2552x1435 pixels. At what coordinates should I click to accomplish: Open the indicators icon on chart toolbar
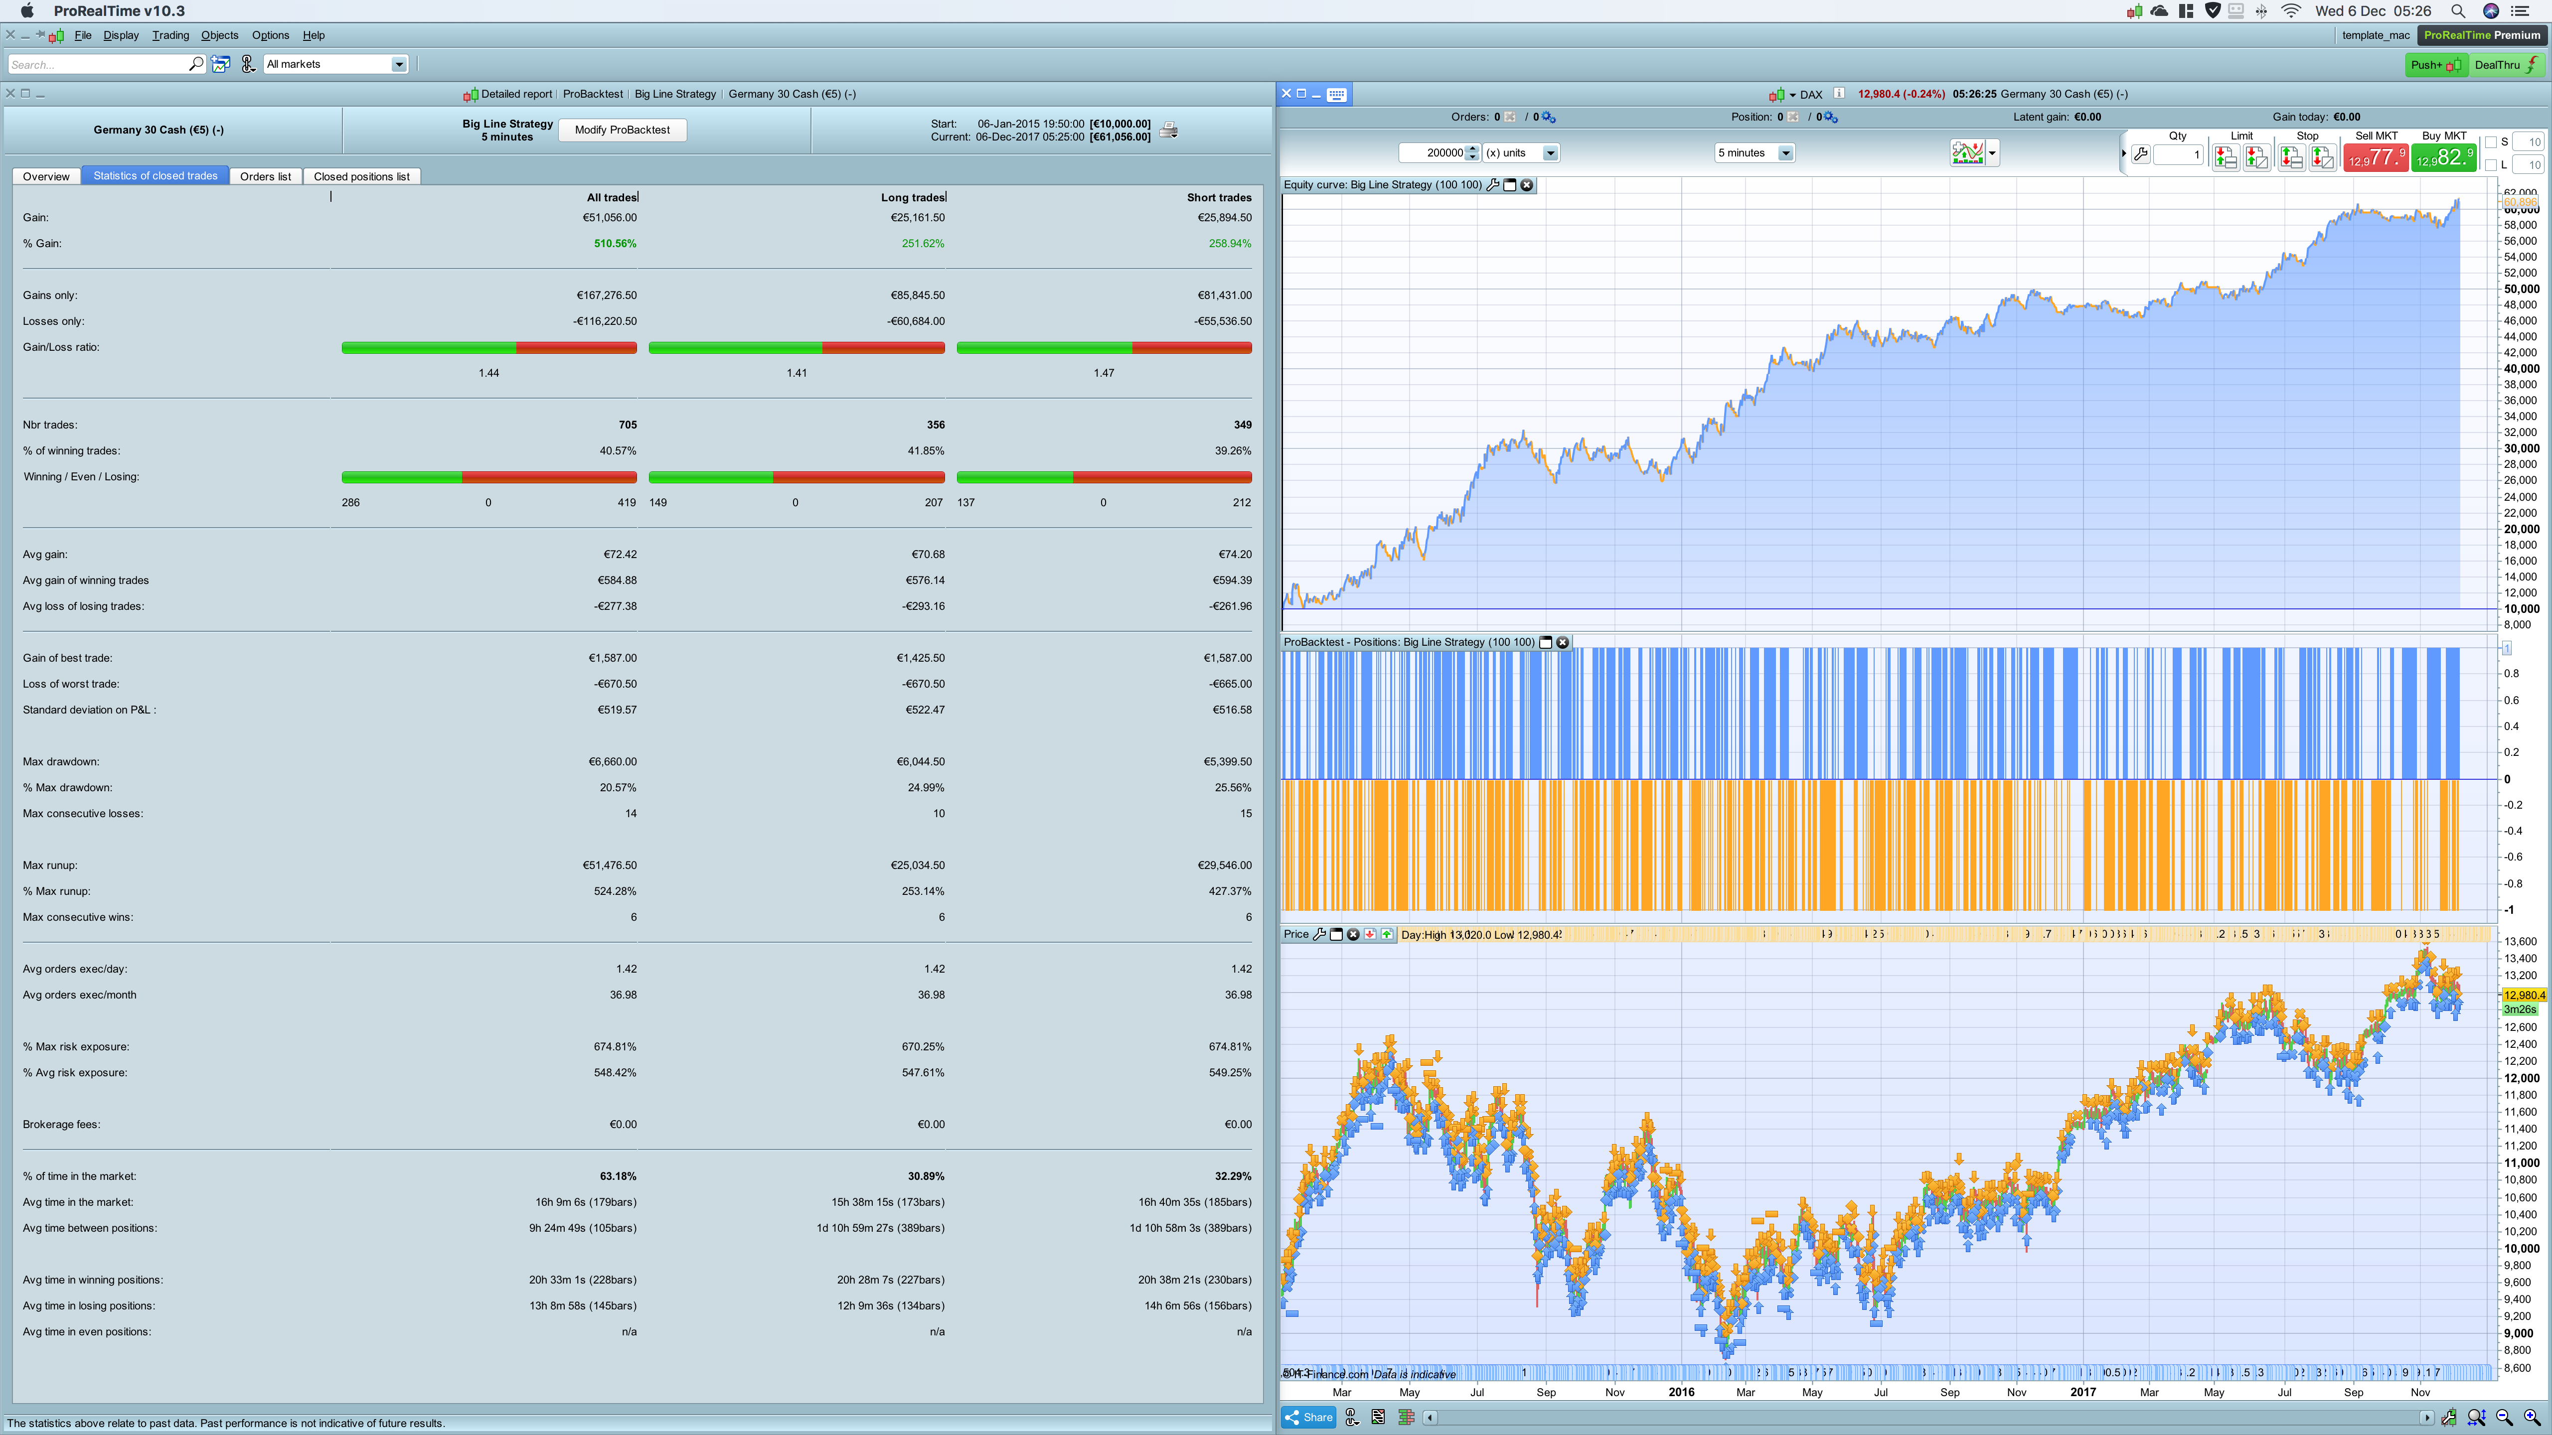[x=1967, y=152]
